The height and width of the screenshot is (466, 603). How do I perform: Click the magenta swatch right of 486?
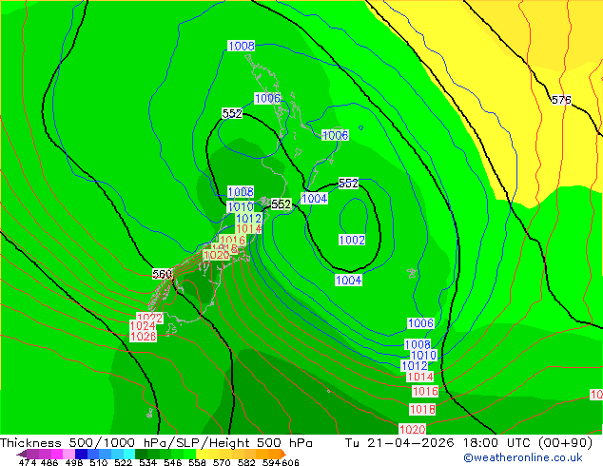[x=56, y=454]
